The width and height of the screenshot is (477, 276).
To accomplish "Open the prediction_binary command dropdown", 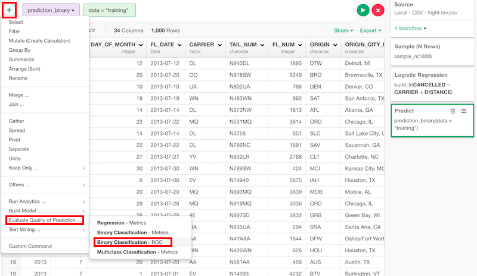I will click(x=51, y=10).
